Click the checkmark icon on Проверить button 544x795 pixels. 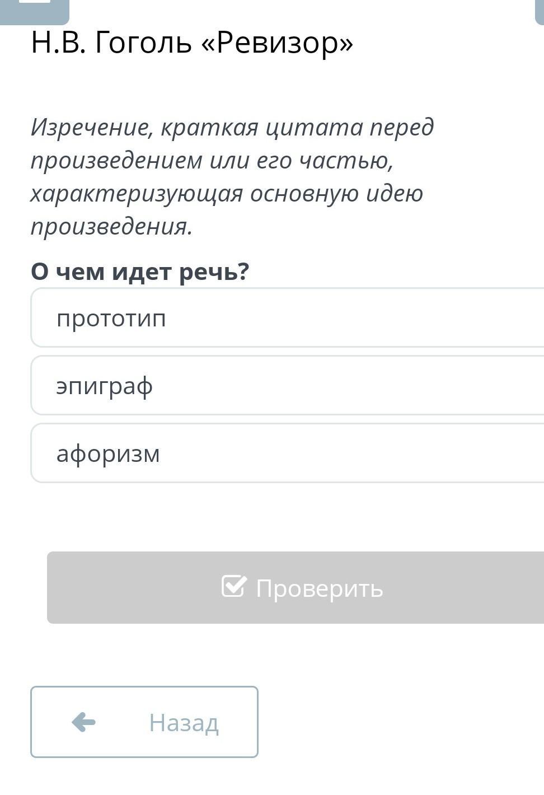[234, 586]
